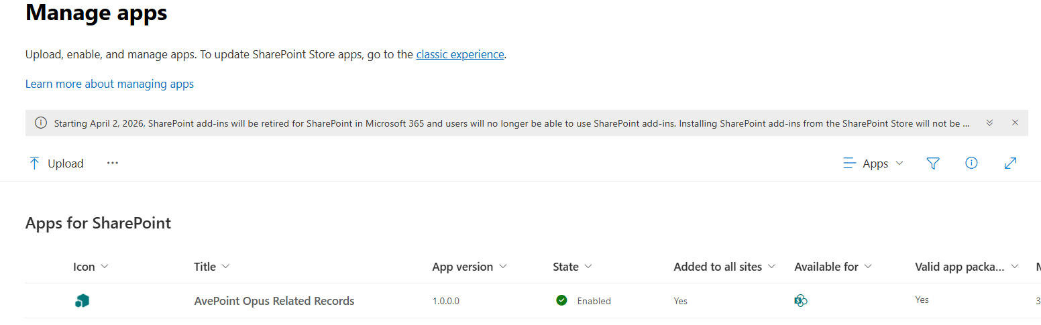Click the Manage apps page heading

97,12
